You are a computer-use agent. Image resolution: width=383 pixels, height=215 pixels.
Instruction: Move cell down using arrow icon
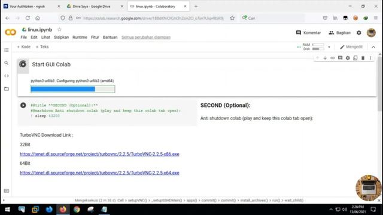pyautogui.click(x=325, y=58)
